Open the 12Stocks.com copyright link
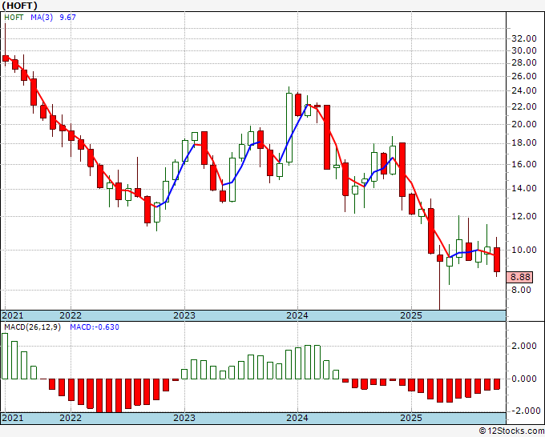The width and height of the screenshot is (545, 437). [x=511, y=431]
